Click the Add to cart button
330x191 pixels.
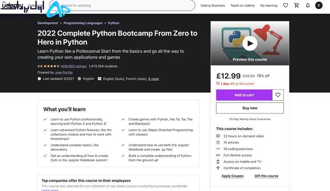pos(244,95)
